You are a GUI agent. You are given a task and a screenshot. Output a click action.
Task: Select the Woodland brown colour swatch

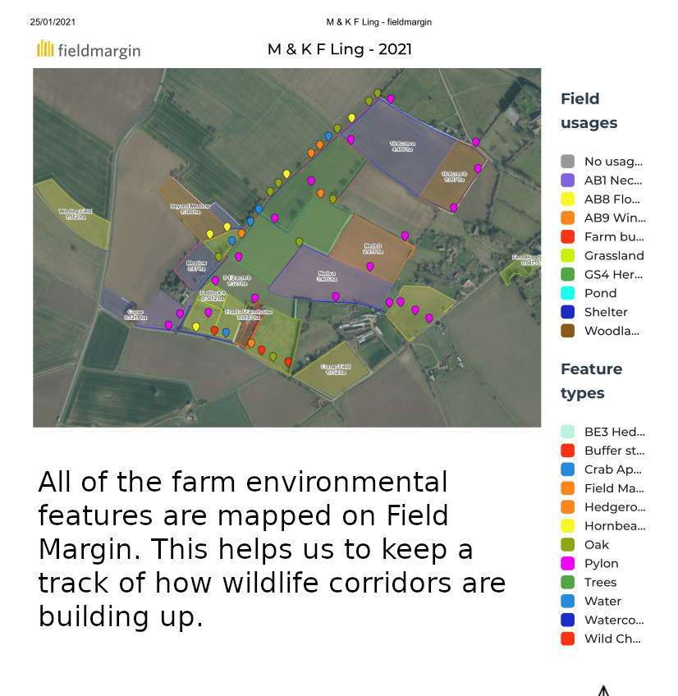(567, 332)
